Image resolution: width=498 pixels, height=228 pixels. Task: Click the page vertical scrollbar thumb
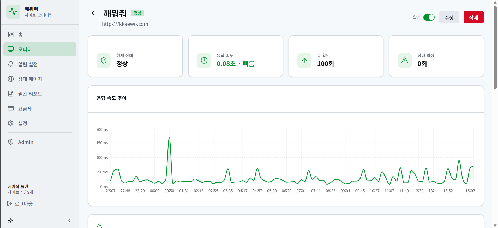pos(495,47)
